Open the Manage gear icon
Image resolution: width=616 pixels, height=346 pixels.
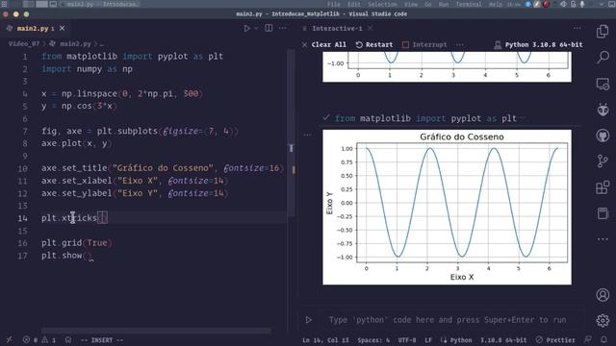click(603, 320)
